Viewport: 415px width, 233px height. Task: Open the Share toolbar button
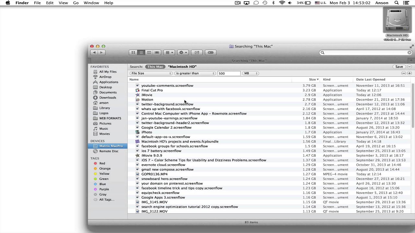point(196,52)
